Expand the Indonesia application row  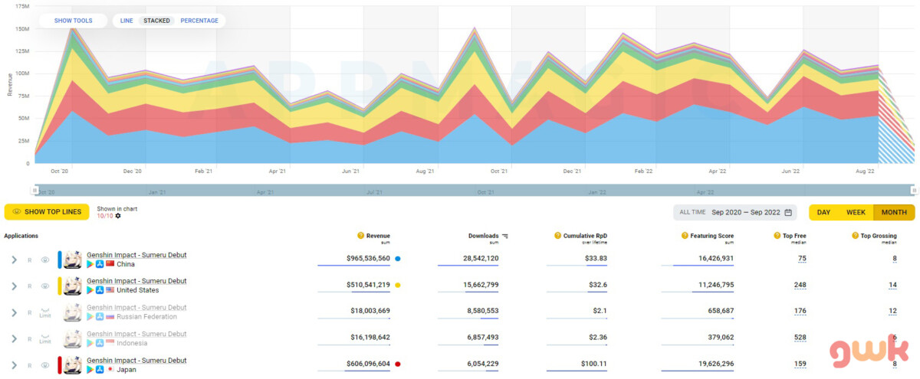14,338
